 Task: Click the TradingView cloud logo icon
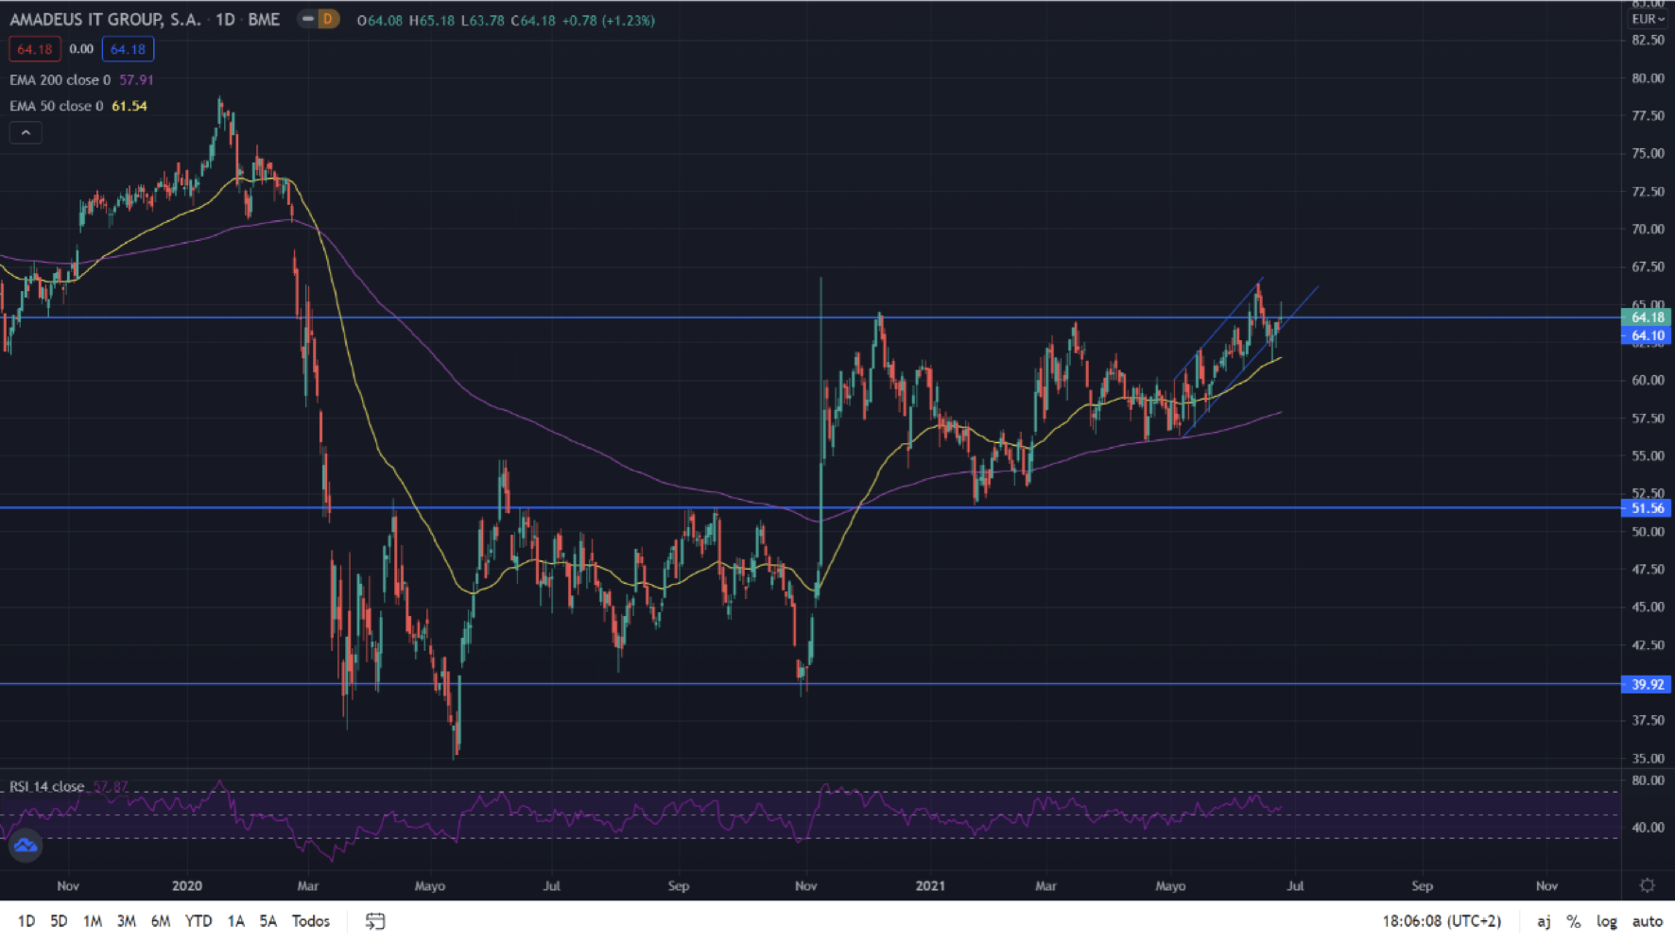point(26,845)
